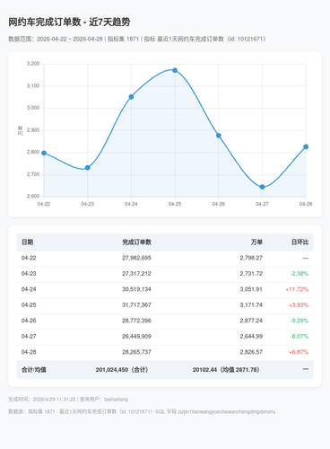Click the 20102.44 mean value cell
330x449 pixels.
pyautogui.click(x=226, y=370)
